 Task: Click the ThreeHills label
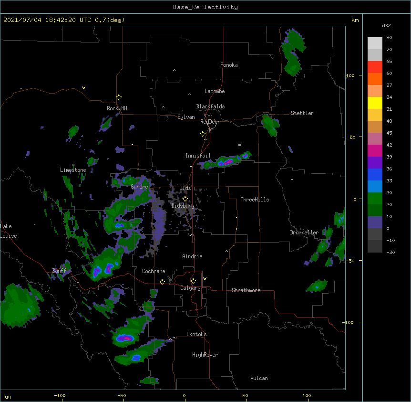(255, 200)
